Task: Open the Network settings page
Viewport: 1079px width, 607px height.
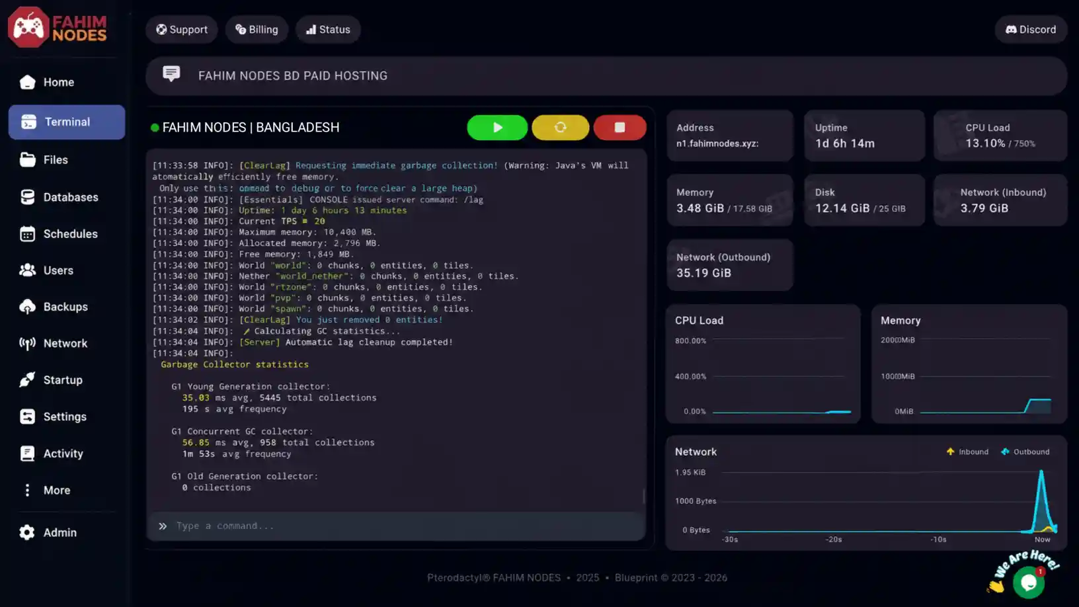Action: coord(67,343)
